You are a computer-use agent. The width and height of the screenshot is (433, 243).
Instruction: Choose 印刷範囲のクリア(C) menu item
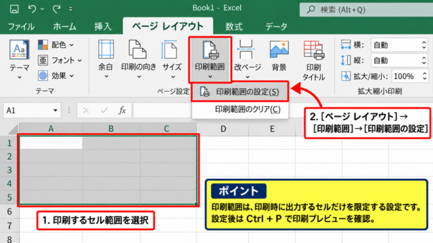coord(240,109)
